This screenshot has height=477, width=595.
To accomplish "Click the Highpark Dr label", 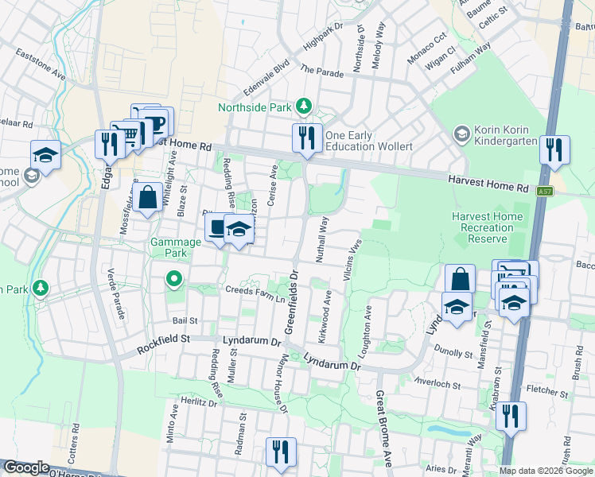I will [323, 37].
